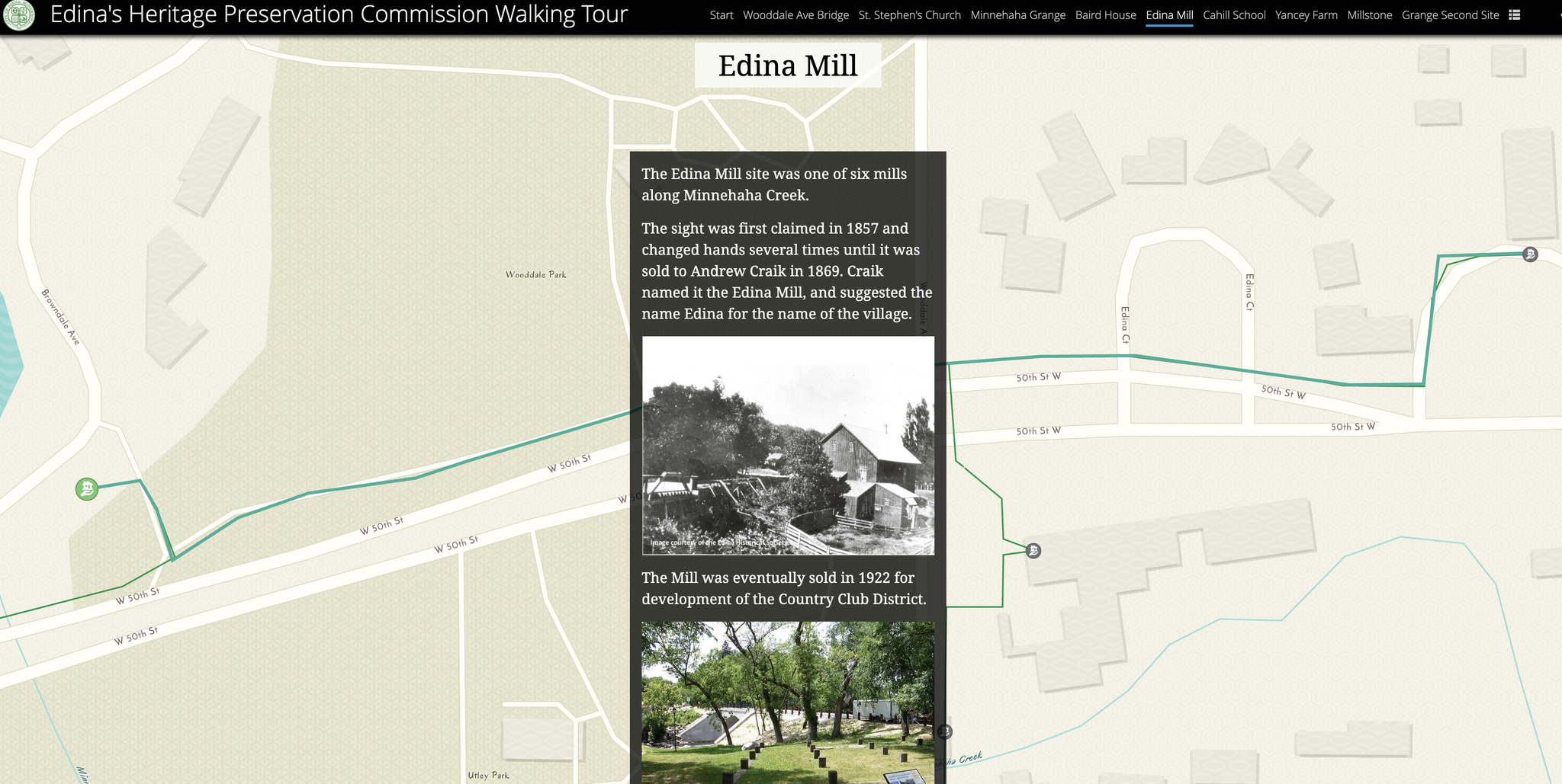Click the City of Edina seal logo
The image size is (1562, 784).
tap(19, 14)
